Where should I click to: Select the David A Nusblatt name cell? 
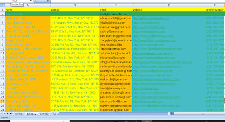click(28, 18)
